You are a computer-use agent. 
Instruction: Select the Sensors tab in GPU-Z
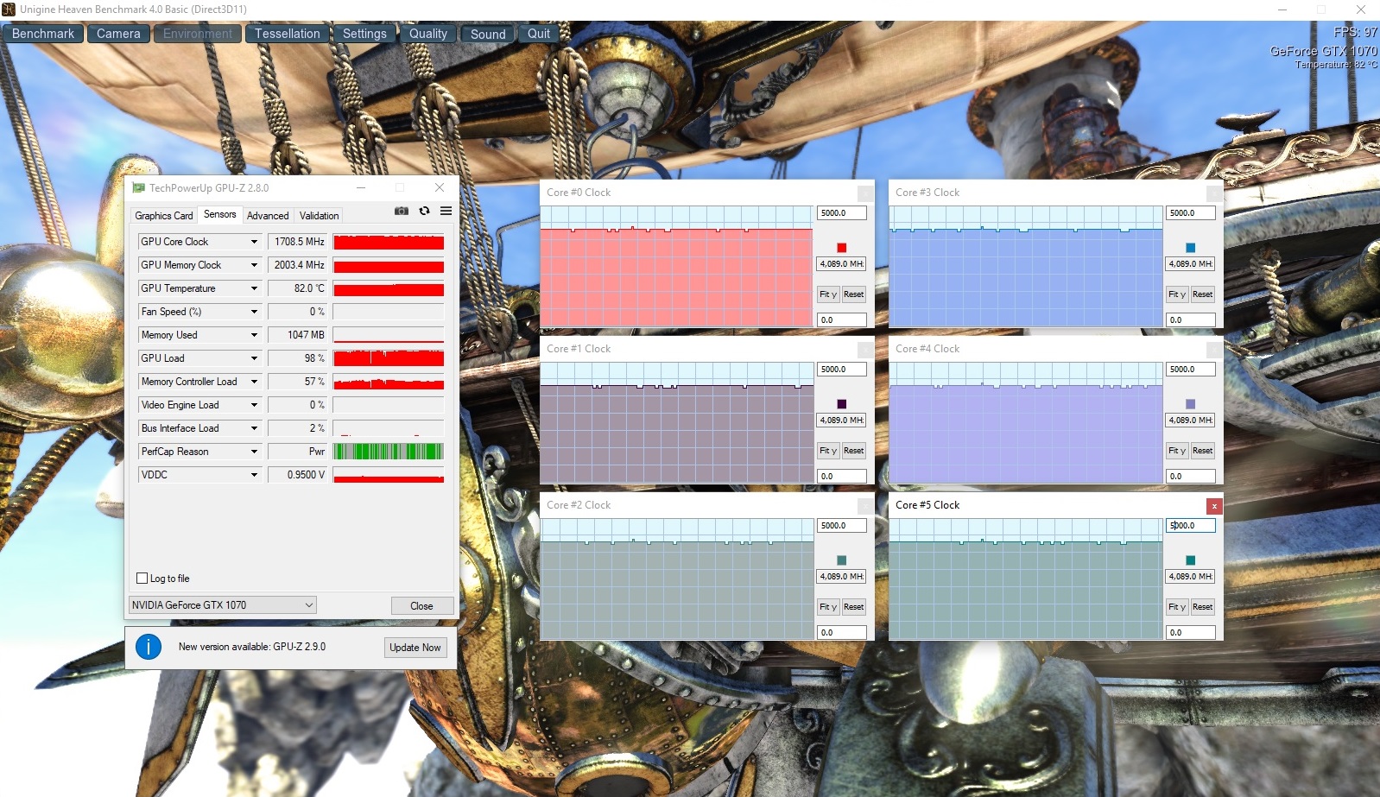click(x=220, y=214)
